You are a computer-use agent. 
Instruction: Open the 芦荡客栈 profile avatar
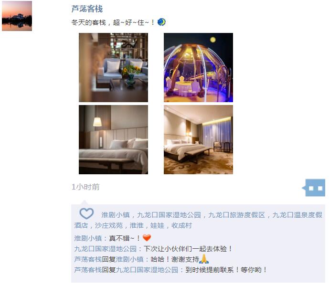[x=17, y=16]
